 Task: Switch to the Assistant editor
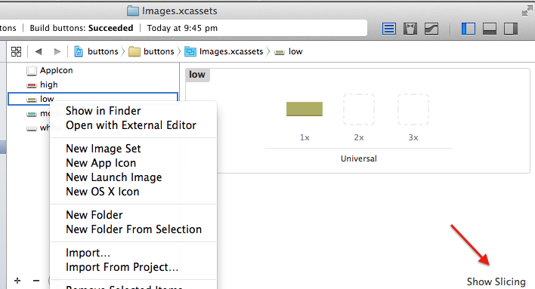410,29
